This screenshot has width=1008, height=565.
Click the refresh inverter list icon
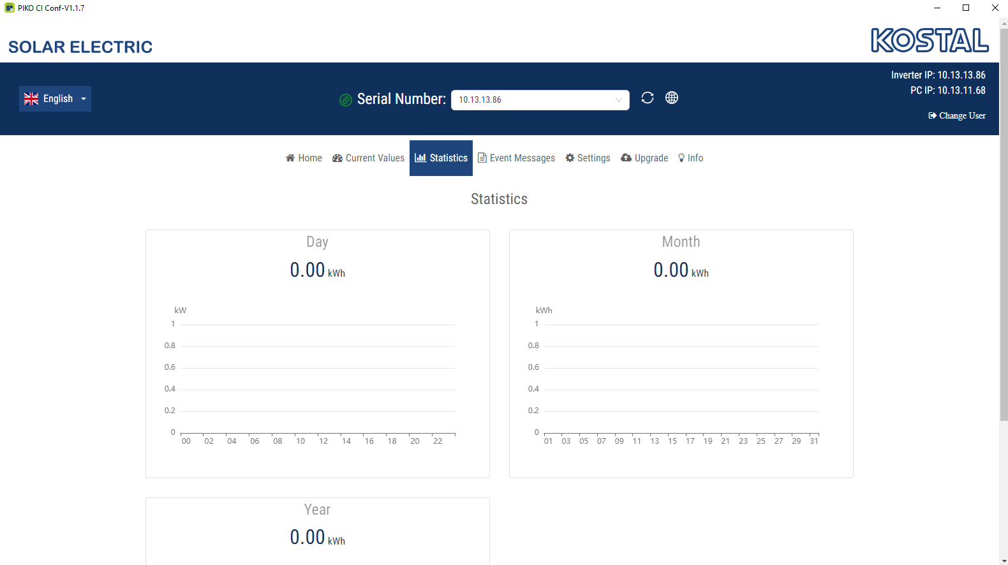pos(648,98)
